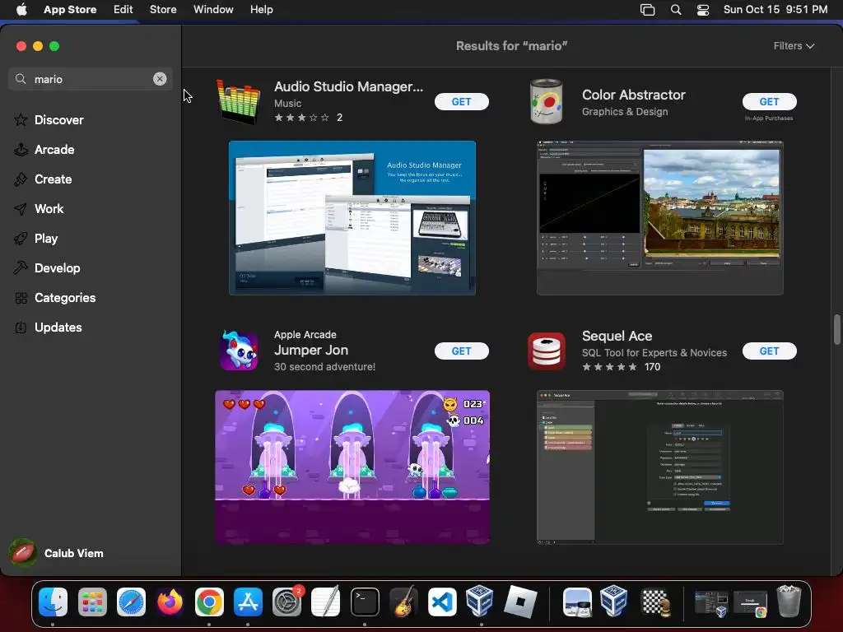Click in the search field containing mario
This screenshot has height=632, width=843.
91,79
